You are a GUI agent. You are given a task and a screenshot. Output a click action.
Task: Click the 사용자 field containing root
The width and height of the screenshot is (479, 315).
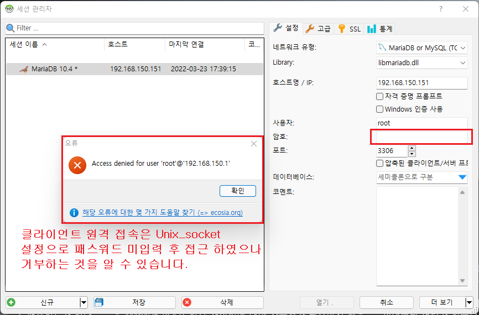(x=422, y=123)
